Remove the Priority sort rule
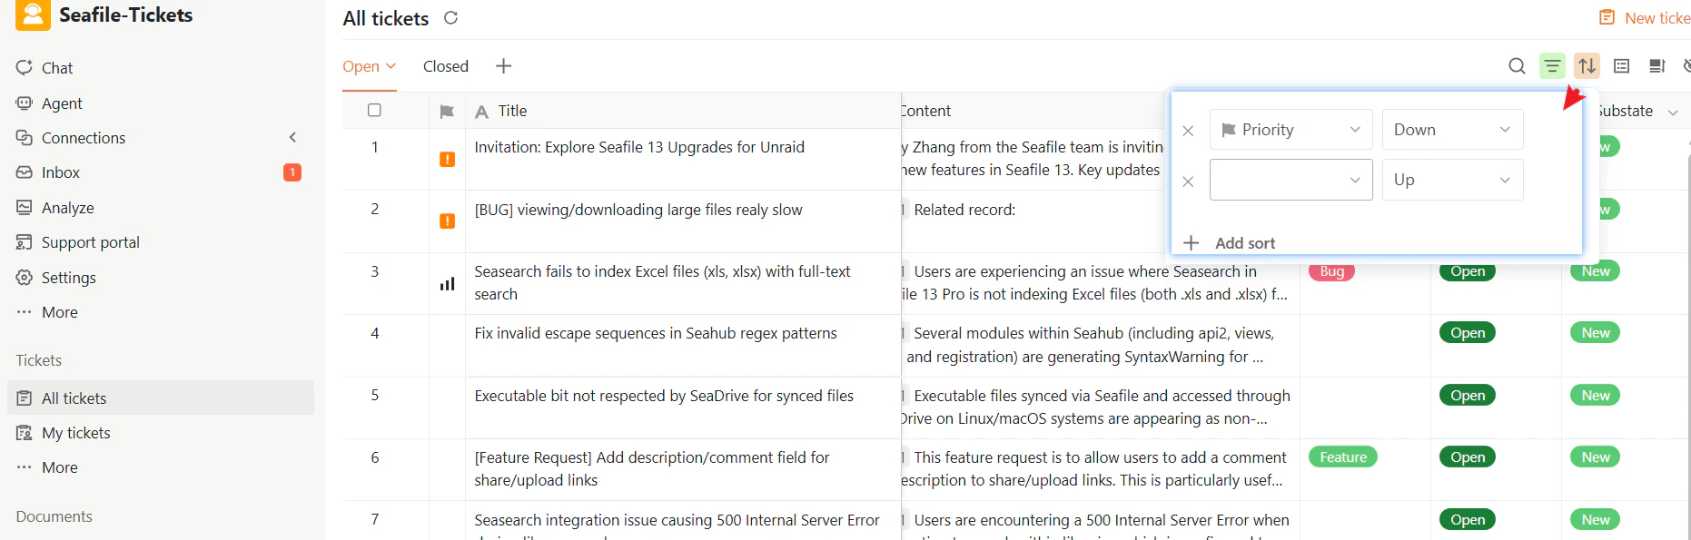The height and width of the screenshot is (540, 1691). [x=1188, y=131]
